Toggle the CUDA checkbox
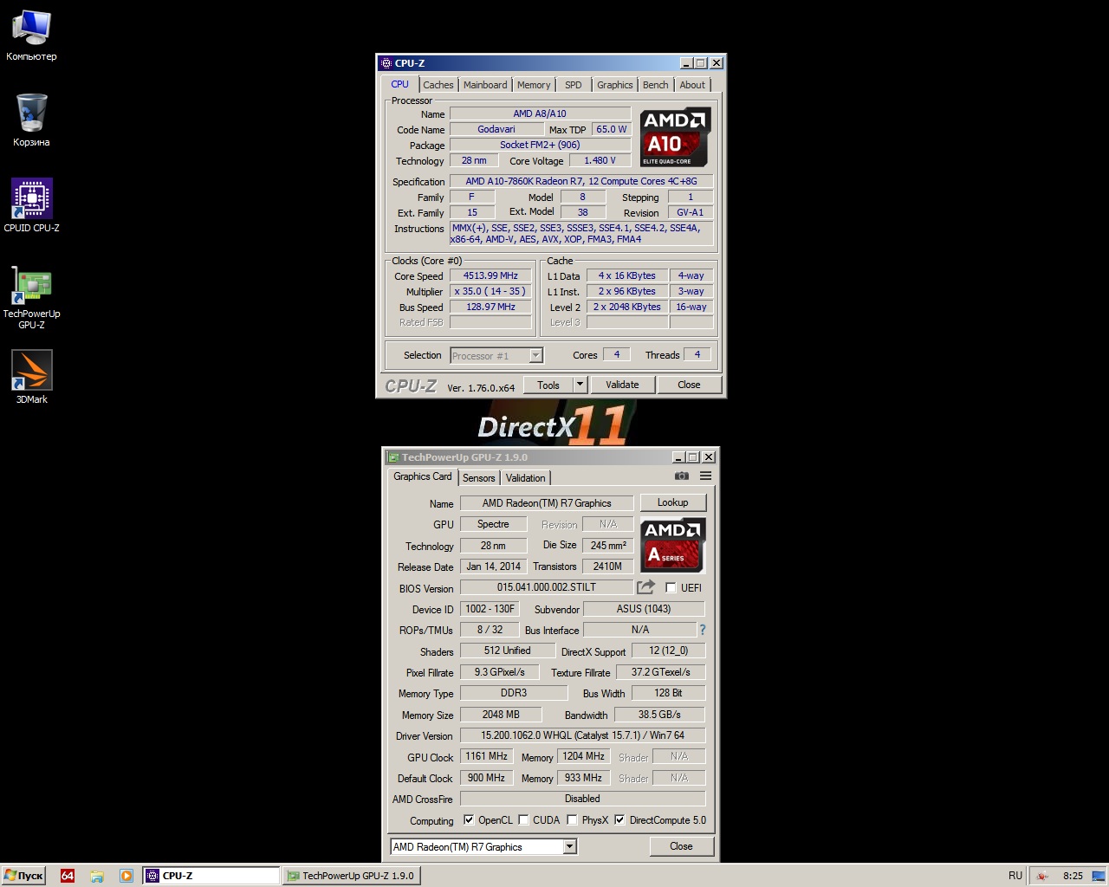Viewport: 1109px width, 887px height. pos(523,820)
